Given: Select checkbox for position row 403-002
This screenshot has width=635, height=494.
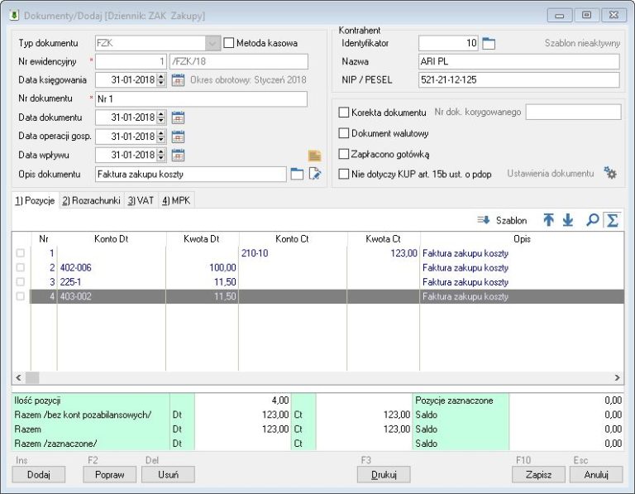Looking at the screenshot, I should tap(20, 296).
